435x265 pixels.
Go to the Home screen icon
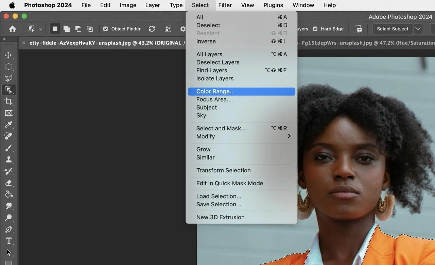[13, 29]
